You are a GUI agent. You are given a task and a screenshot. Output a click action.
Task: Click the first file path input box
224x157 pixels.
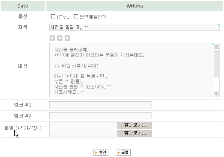83,125
